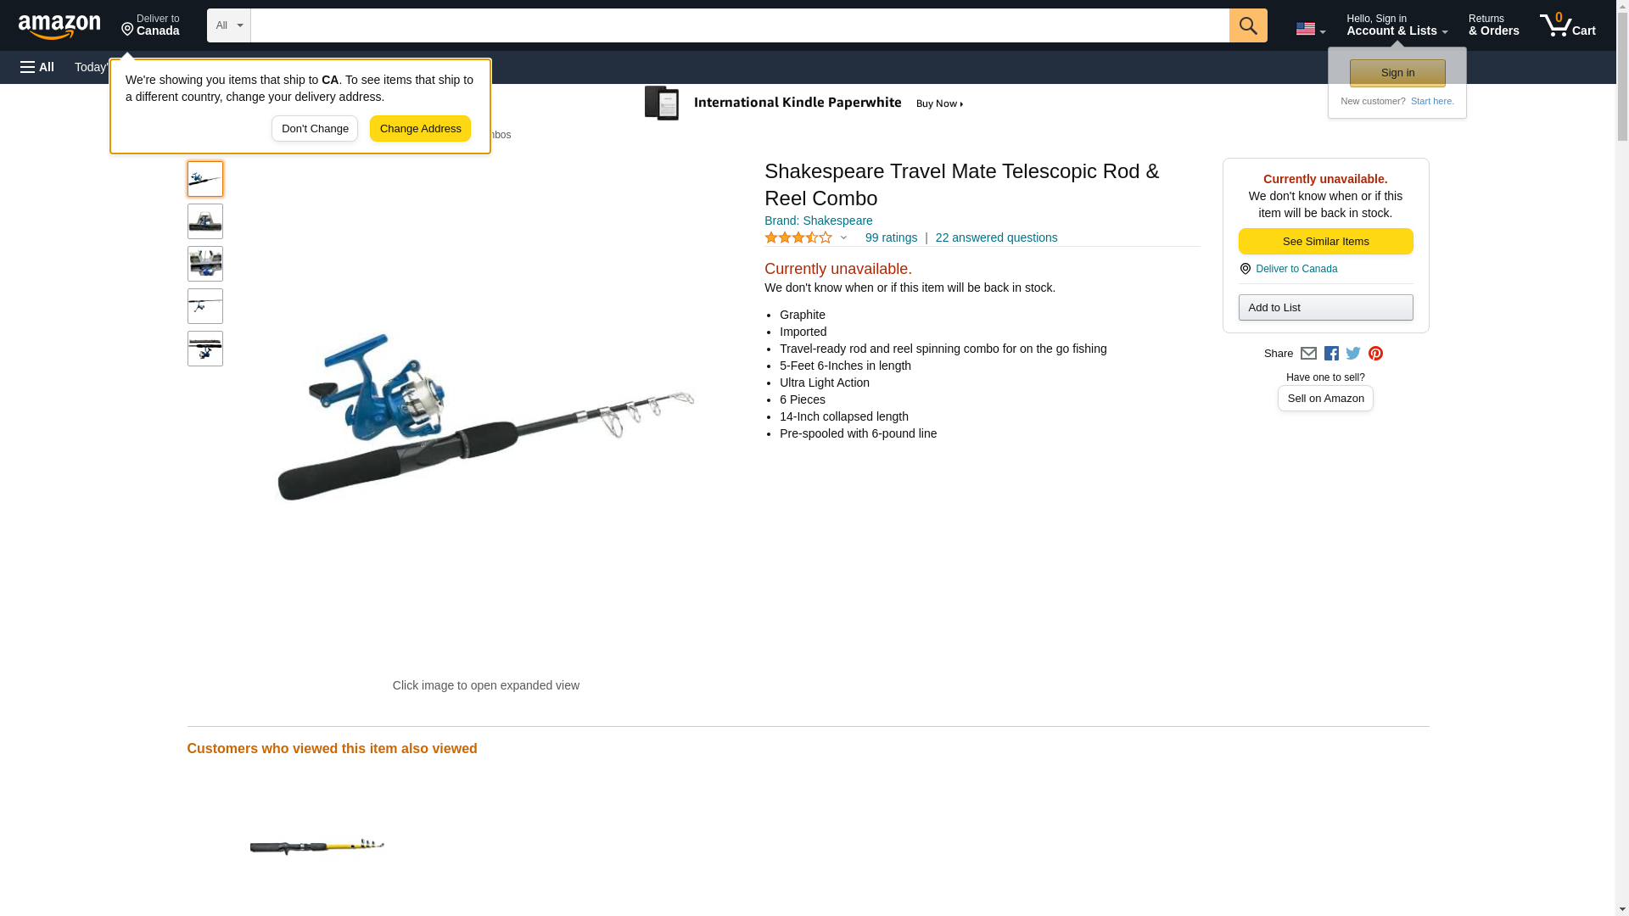Click the Amazon logo
This screenshot has height=916, width=1629.
pos(59,26)
